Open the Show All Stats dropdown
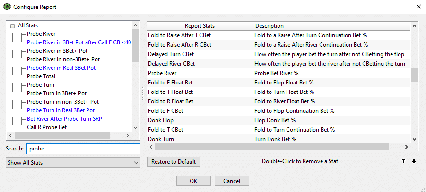 click(73, 163)
